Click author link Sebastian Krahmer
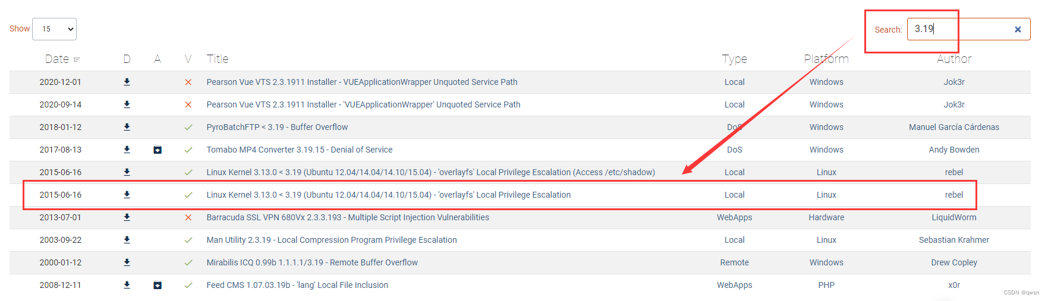 pos(953,240)
